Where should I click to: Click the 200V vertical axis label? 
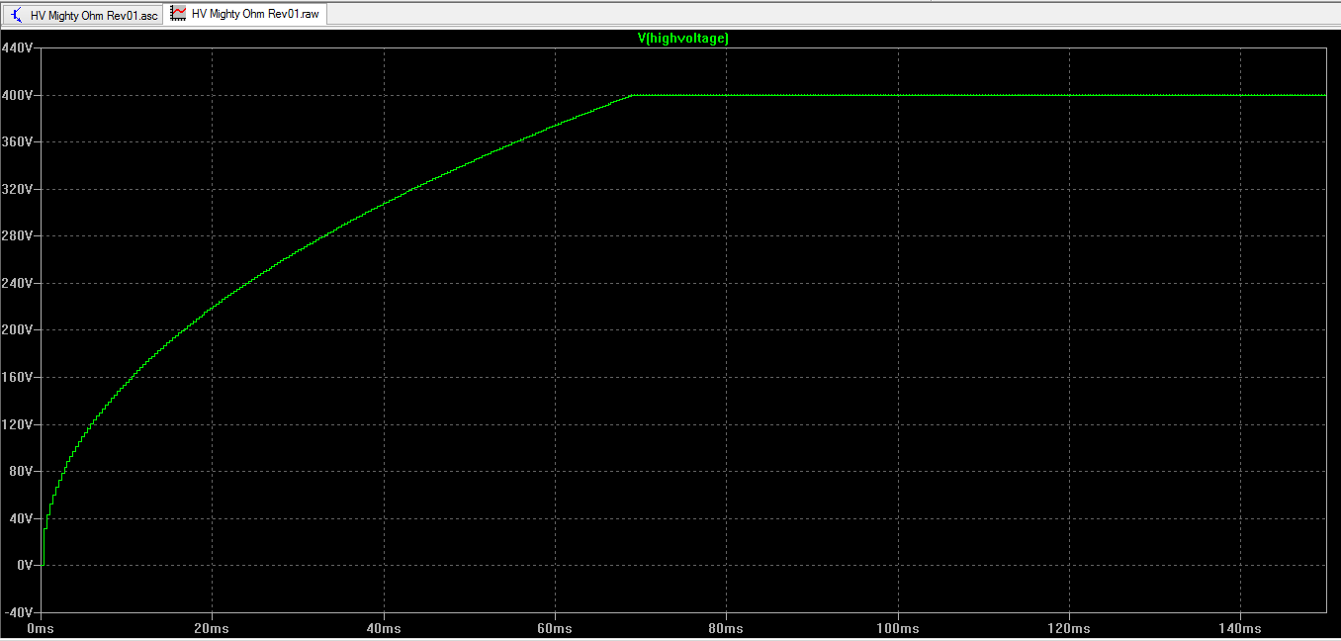click(x=19, y=329)
